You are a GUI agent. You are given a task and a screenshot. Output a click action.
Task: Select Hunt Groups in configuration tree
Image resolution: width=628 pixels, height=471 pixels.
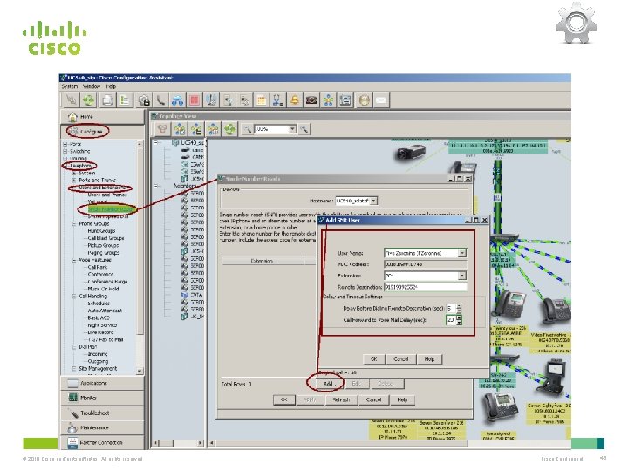click(101, 230)
